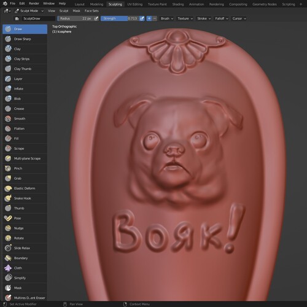Screen dimensions: 307x307
Task: Choose the Inflate sculpt brush
Action: pyautogui.click(x=25, y=89)
